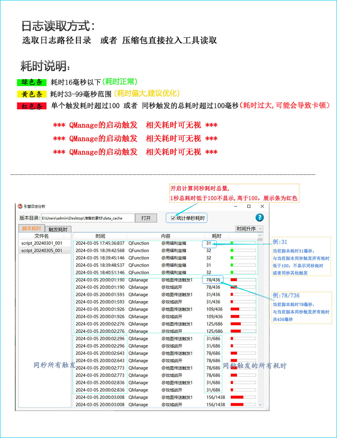
Task: Select file script_20240301_001 in the list
Action: coord(42,243)
